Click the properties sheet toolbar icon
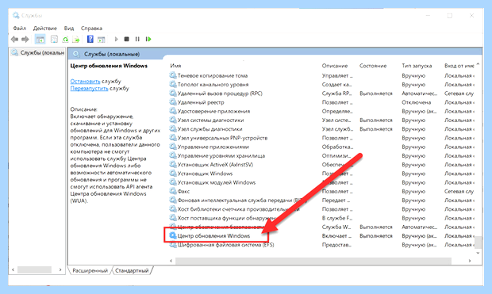Image resolution: width=492 pixels, height=294 pixels. coord(54,40)
